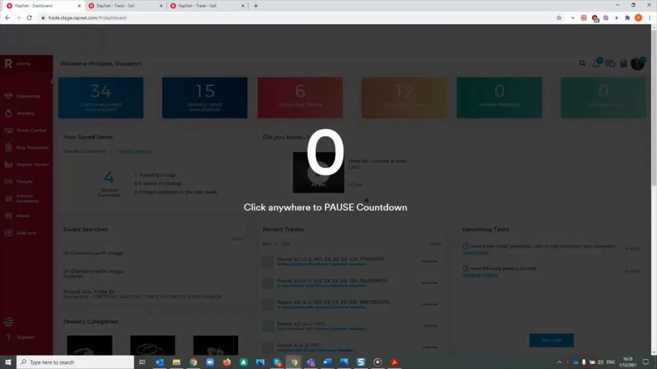The height and width of the screenshot is (369, 657).
Task: Click the address bar URL
Action: point(87,18)
